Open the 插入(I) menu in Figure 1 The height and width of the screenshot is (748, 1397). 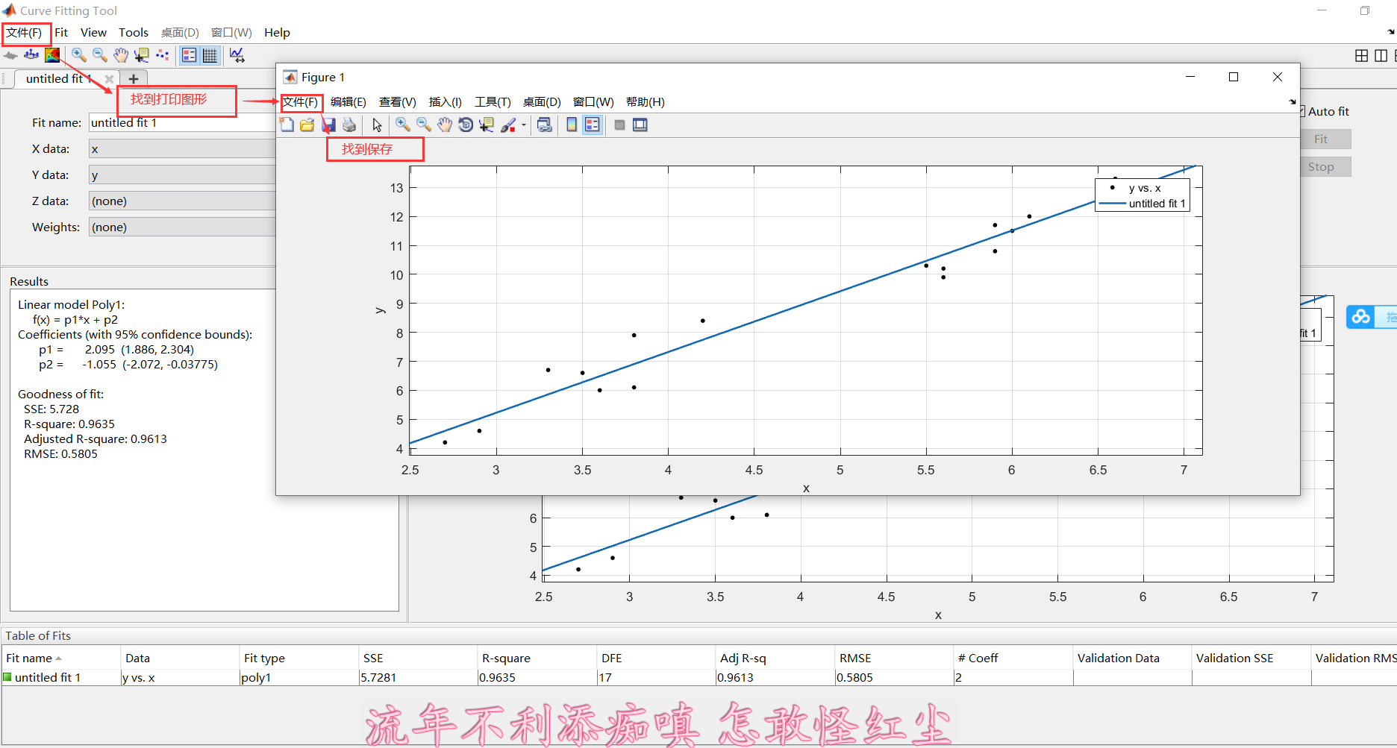point(445,101)
